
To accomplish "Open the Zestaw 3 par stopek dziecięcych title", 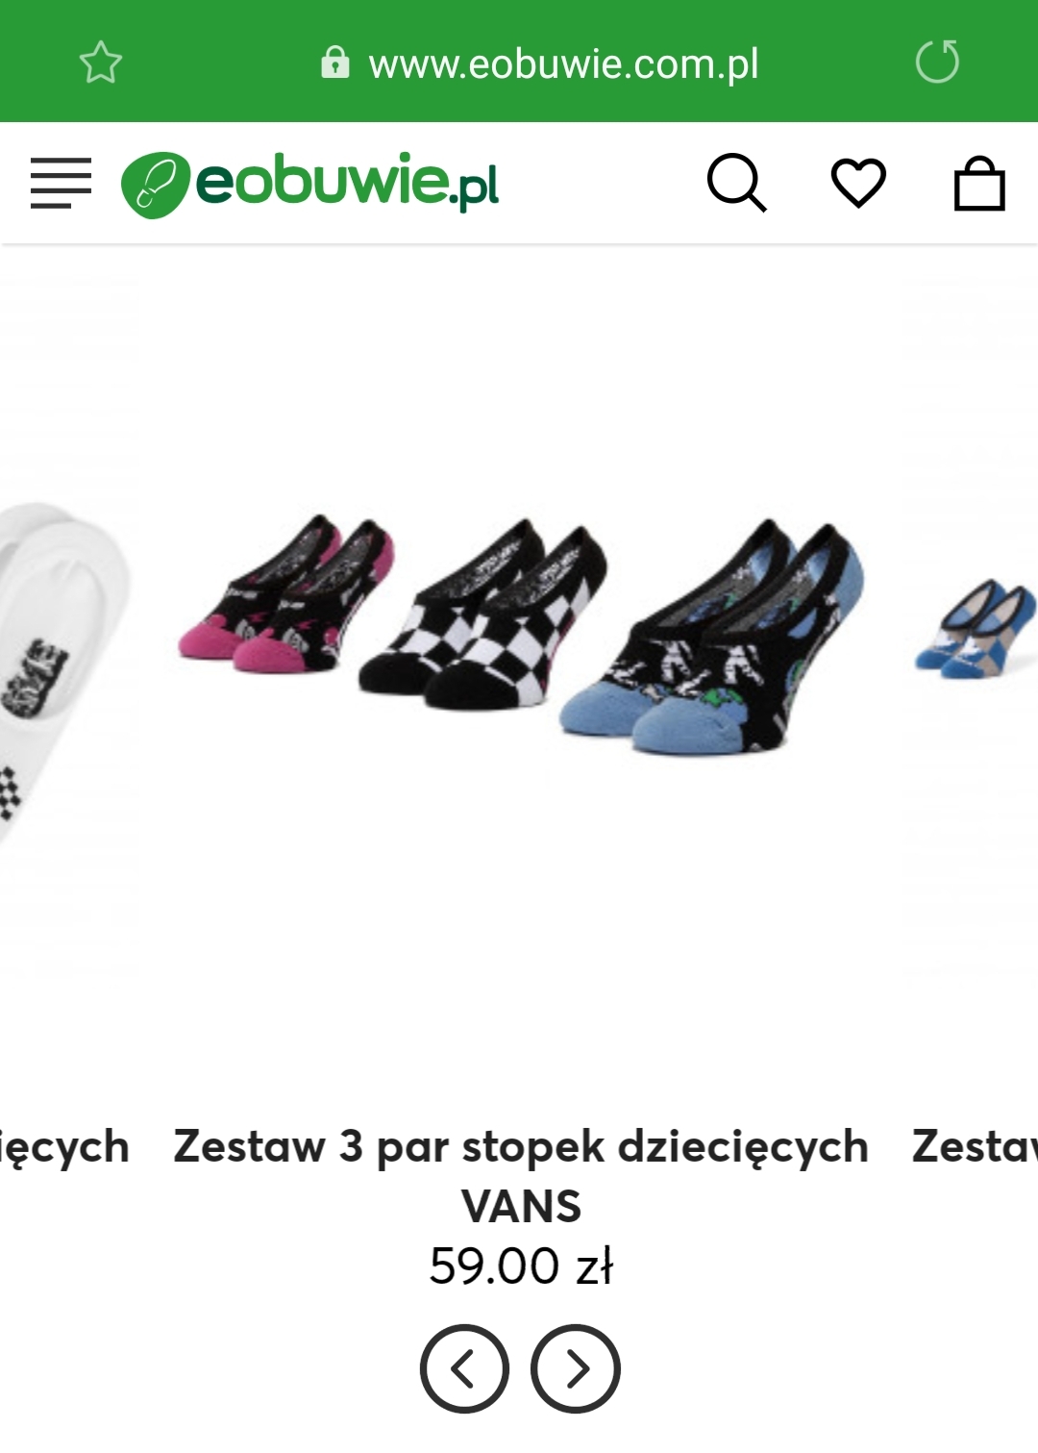I will pos(521,1146).
